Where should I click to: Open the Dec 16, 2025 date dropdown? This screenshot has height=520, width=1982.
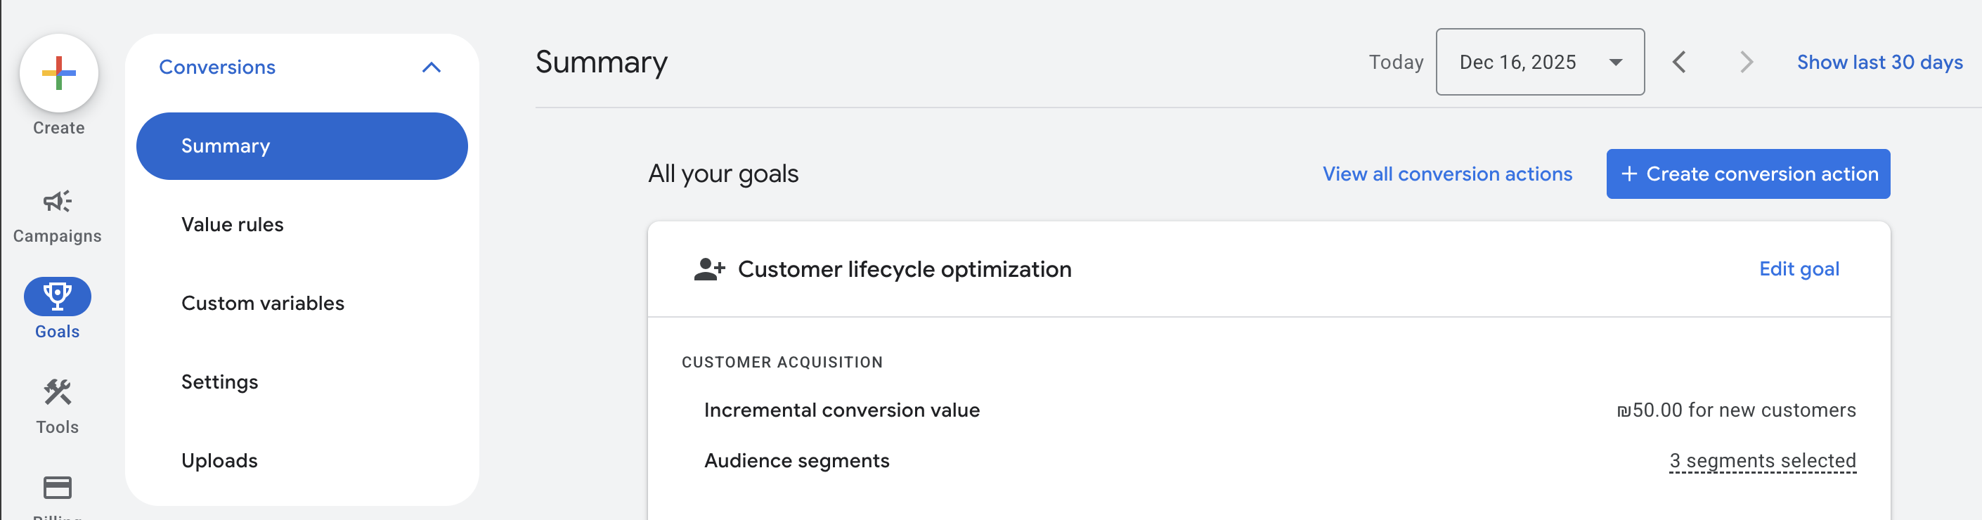[x=1540, y=63]
